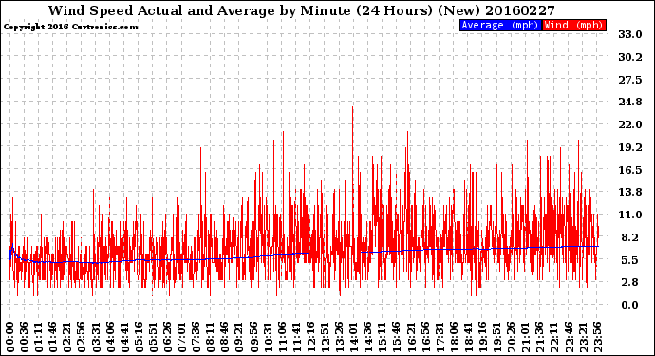
Task: Click the 09:56 time axis label
Action: click(x=253, y=337)
